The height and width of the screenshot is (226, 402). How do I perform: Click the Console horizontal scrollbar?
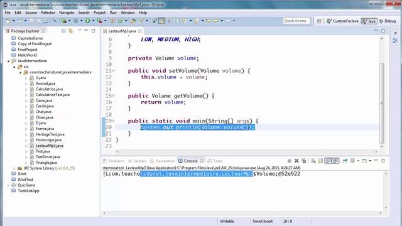(x=242, y=213)
